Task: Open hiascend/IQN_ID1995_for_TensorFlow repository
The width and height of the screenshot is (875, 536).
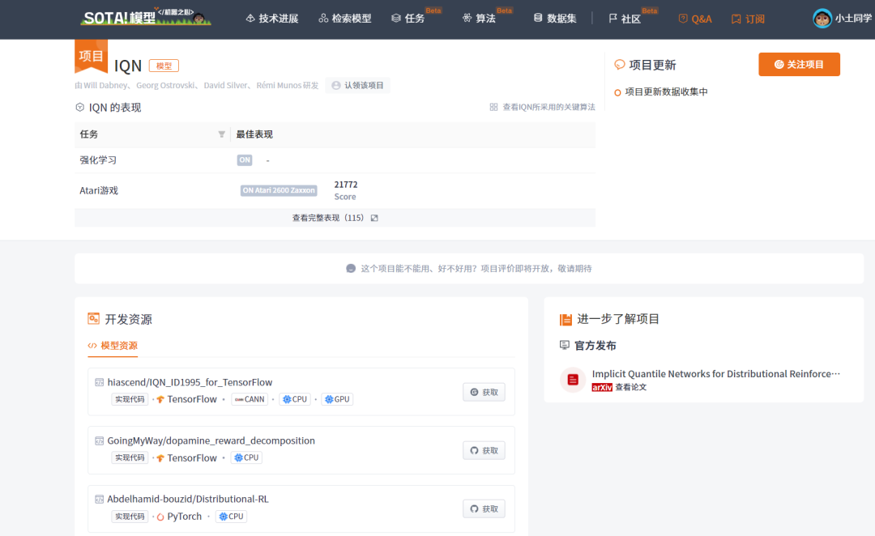Action: tap(190, 382)
